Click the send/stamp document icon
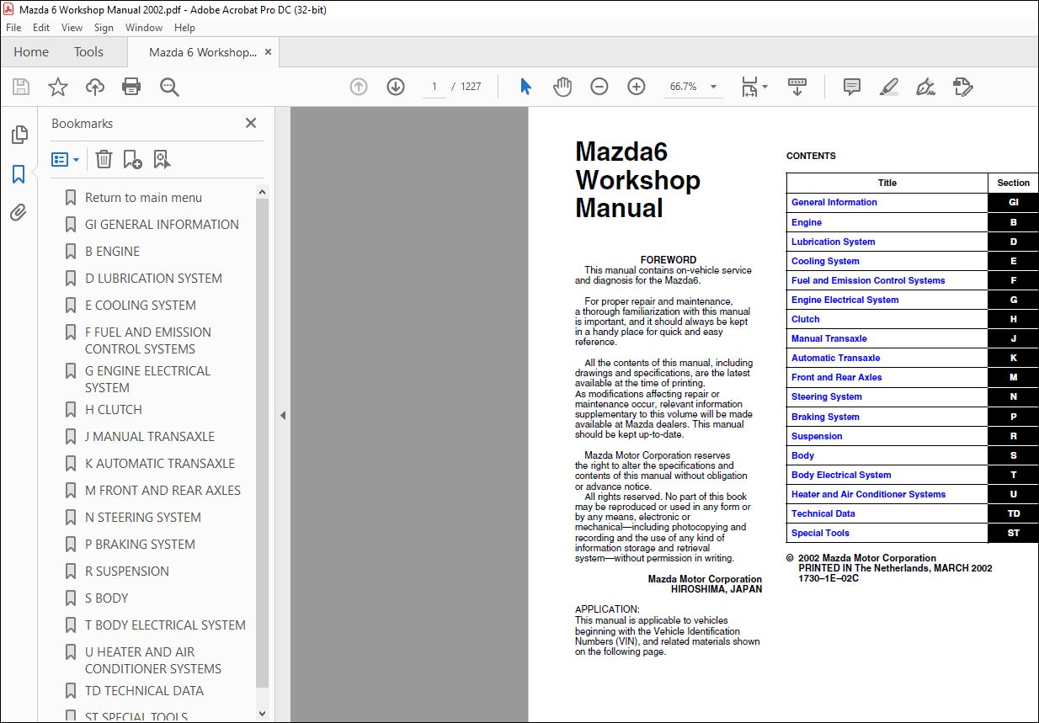1039x723 pixels. pos(963,87)
